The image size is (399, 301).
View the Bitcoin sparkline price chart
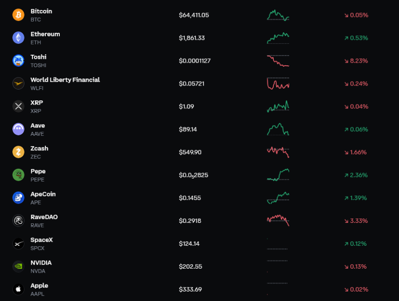278,15
